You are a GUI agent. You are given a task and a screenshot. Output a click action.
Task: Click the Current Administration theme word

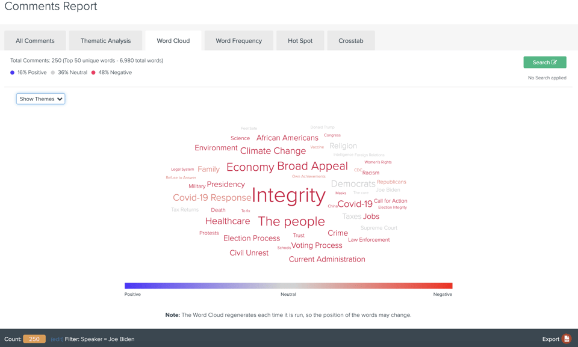point(327,259)
